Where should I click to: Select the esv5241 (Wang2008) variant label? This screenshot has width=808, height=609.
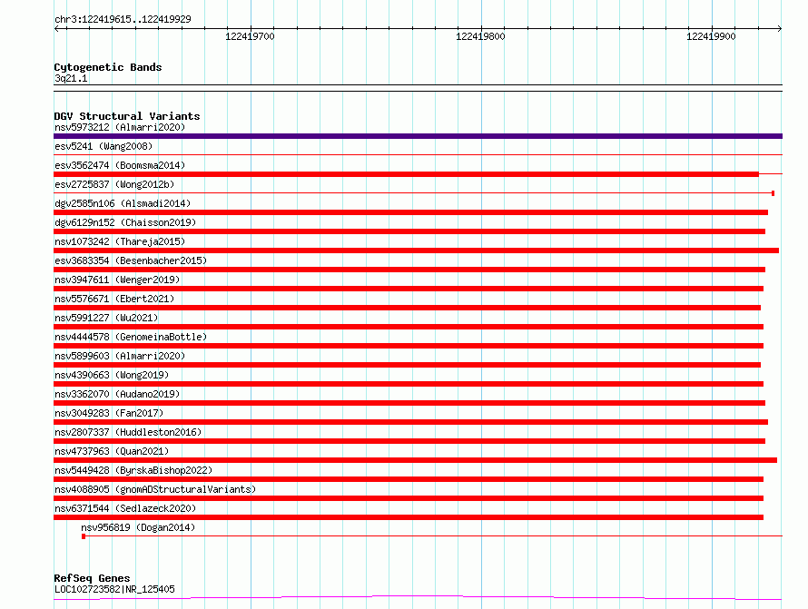(x=103, y=146)
